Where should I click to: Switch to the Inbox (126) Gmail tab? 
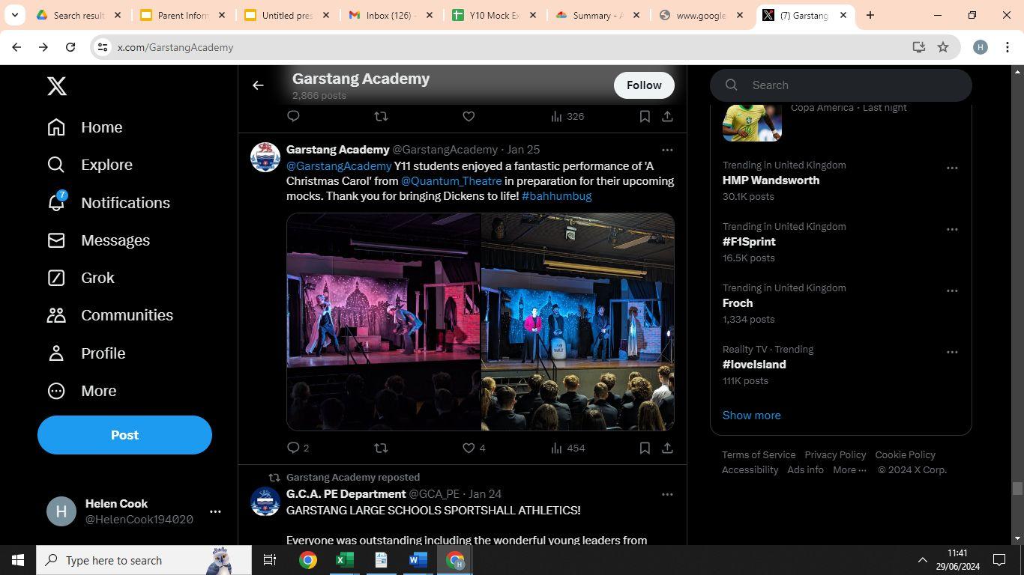pos(391,15)
